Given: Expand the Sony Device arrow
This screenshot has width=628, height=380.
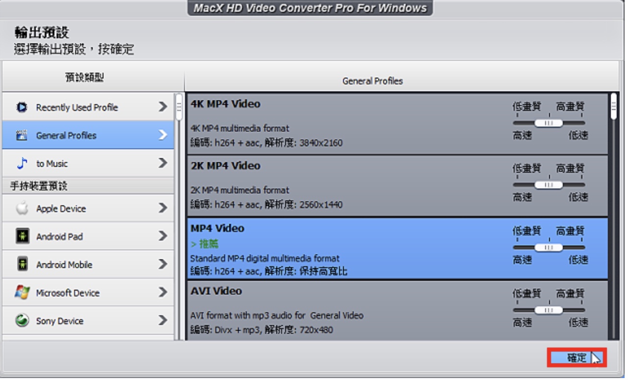Looking at the screenshot, I should point(163,321).
